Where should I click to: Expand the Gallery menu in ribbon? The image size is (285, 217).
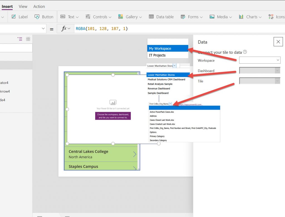coord(130,17)
